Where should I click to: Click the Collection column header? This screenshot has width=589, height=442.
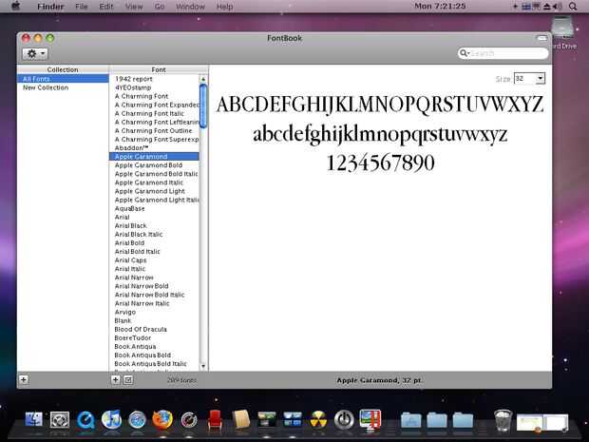(63, 69)
